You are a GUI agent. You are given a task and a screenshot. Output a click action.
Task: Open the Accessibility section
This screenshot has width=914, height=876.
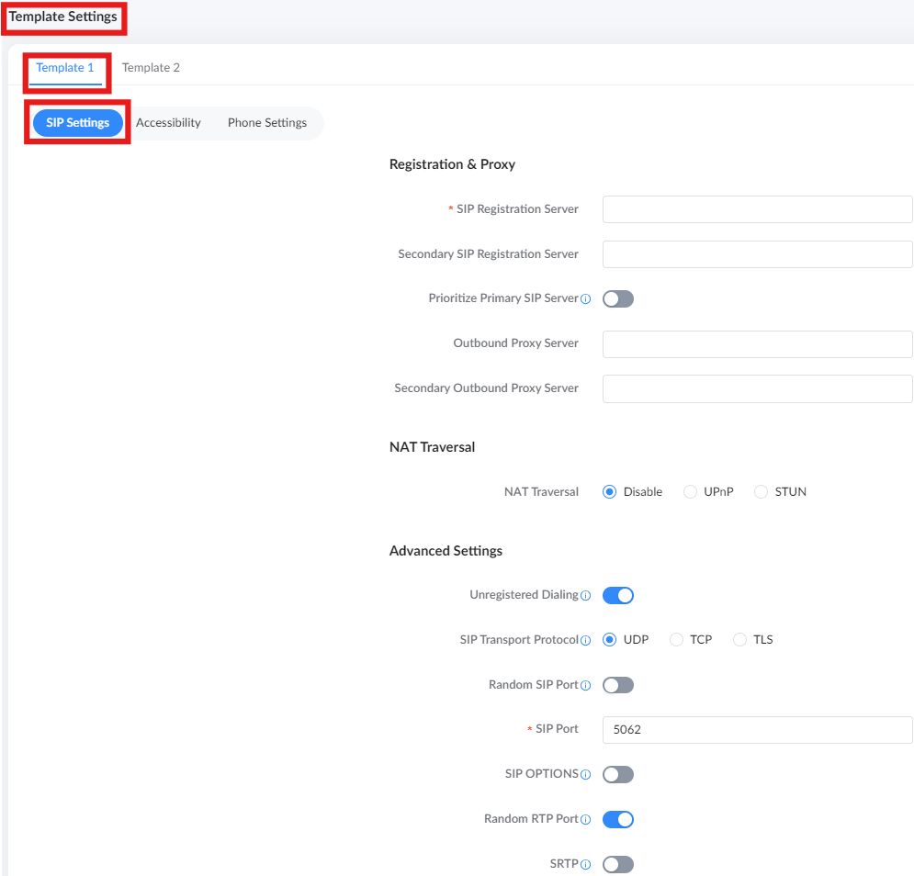click(168, 123)
